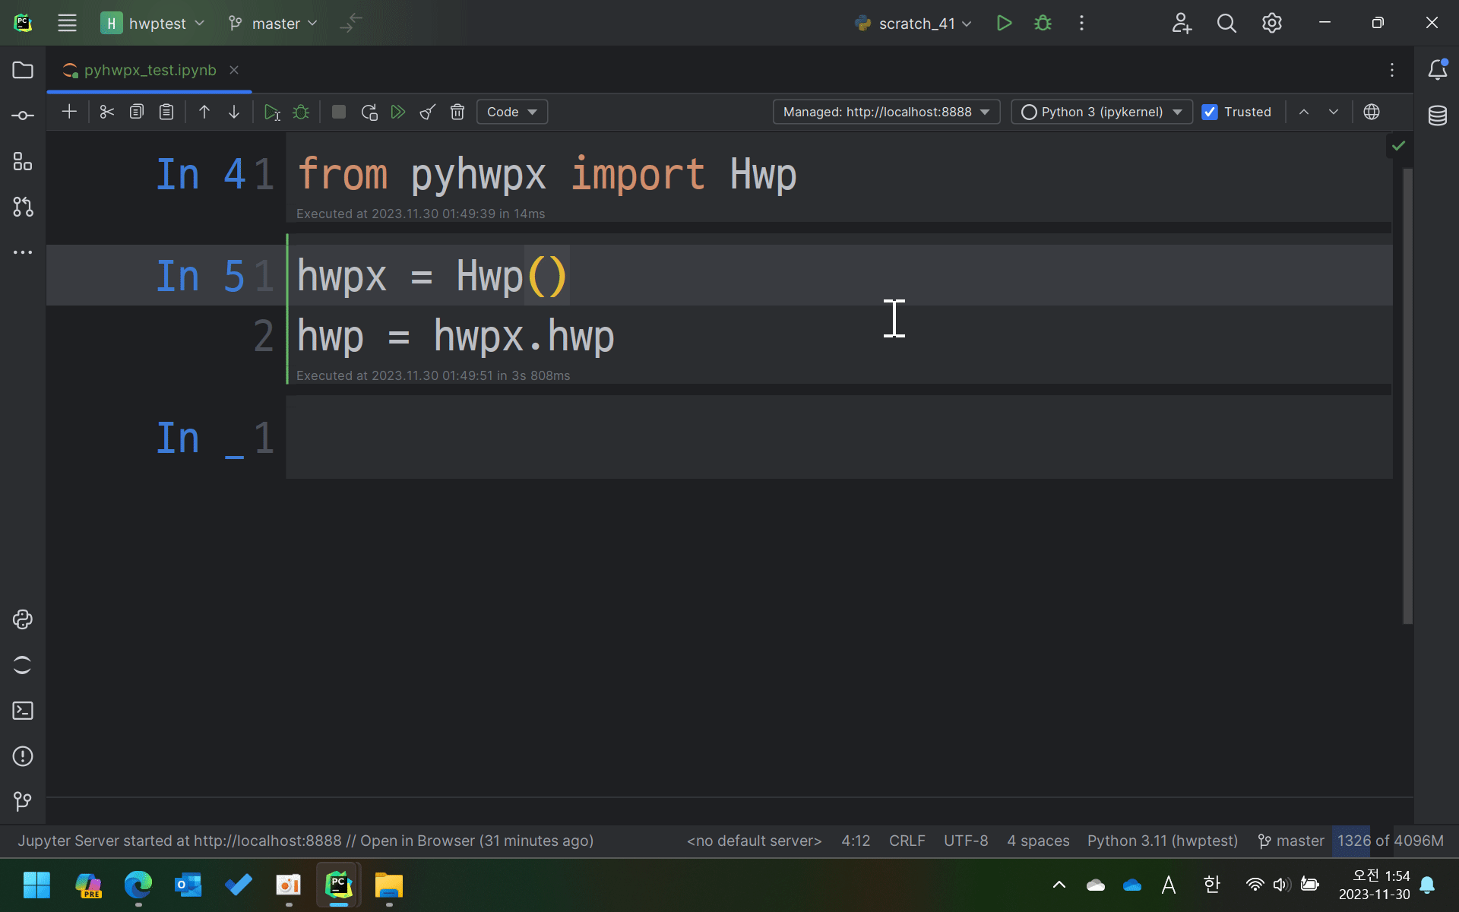Clear all outputs with broom icon
Screen dimensions: 1459x912
(x=427, y=112)
